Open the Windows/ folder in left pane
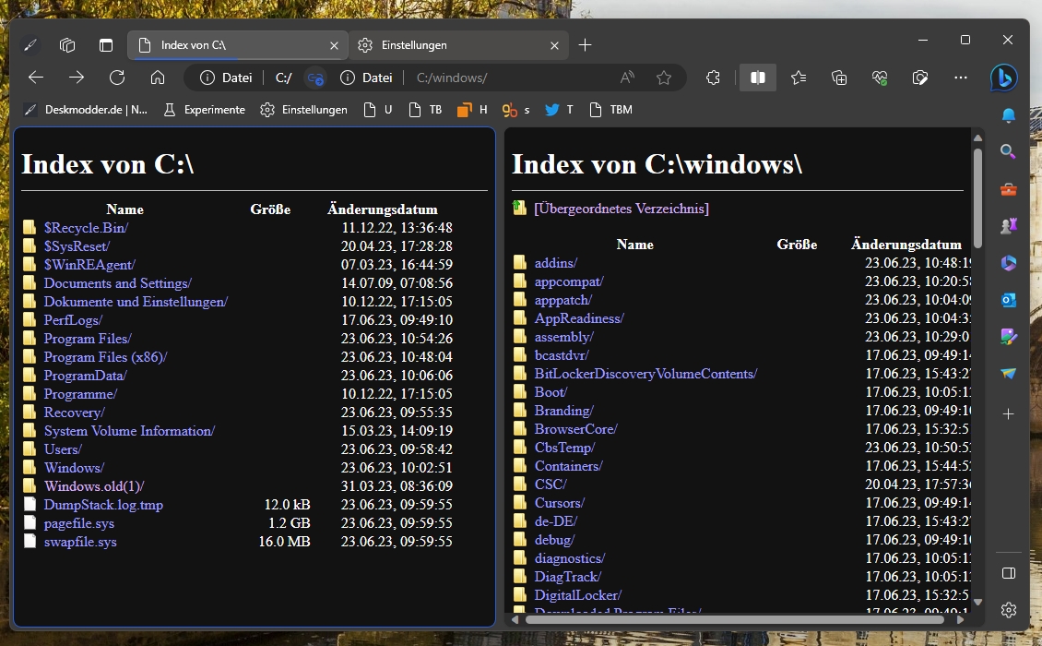1042x646 pixels. pyautogui.click(x=74, y=468)
